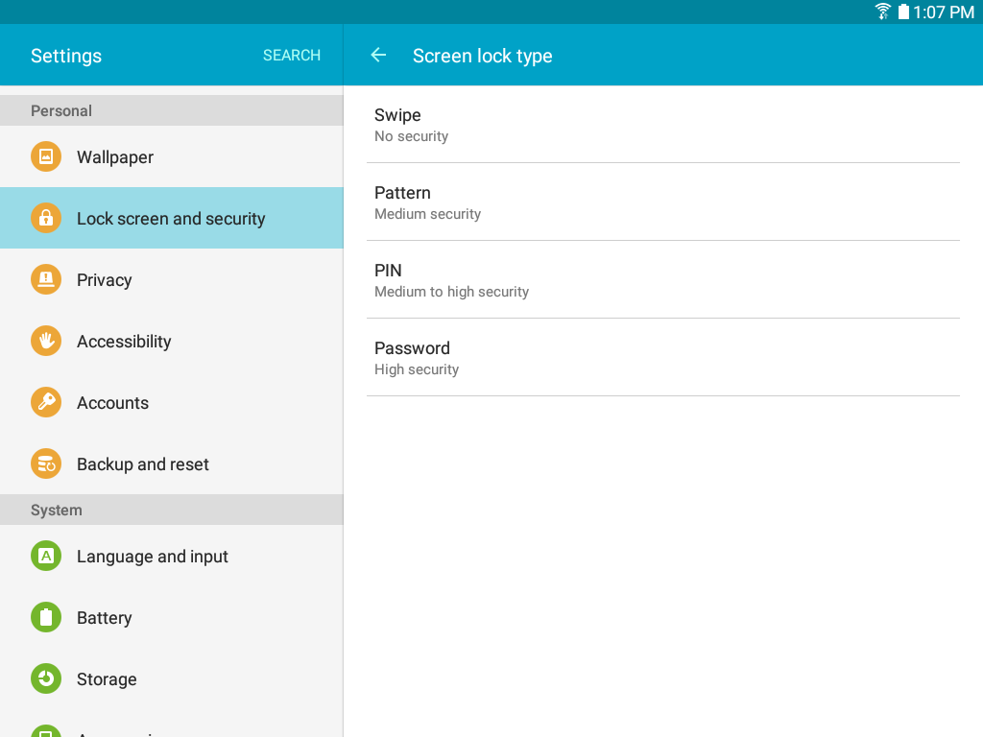Open Accessibility settings
Viewport: 983px width, 737px height.
172,341
